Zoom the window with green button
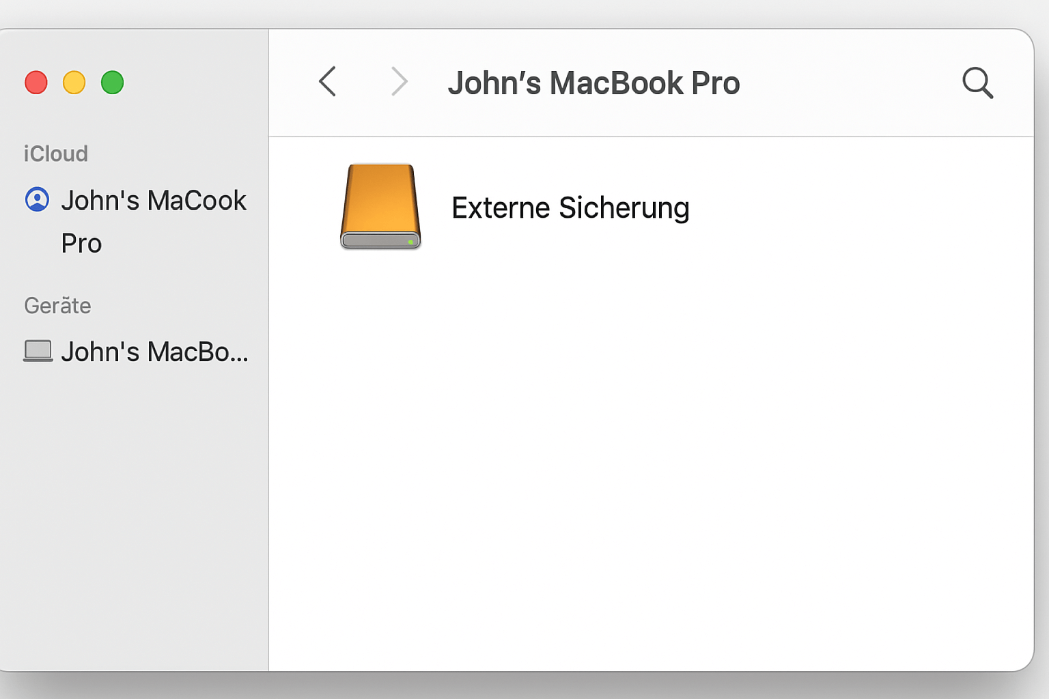The height and width of the screenshot is (699, 1049). pyautogui.click(x=113, y=83)
